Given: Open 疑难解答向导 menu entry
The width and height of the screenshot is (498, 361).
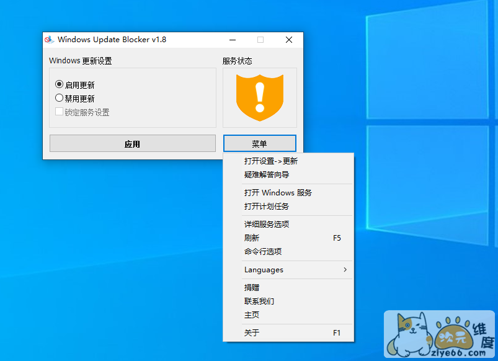Looking at the screenshot, I should [x=288, y=174].
